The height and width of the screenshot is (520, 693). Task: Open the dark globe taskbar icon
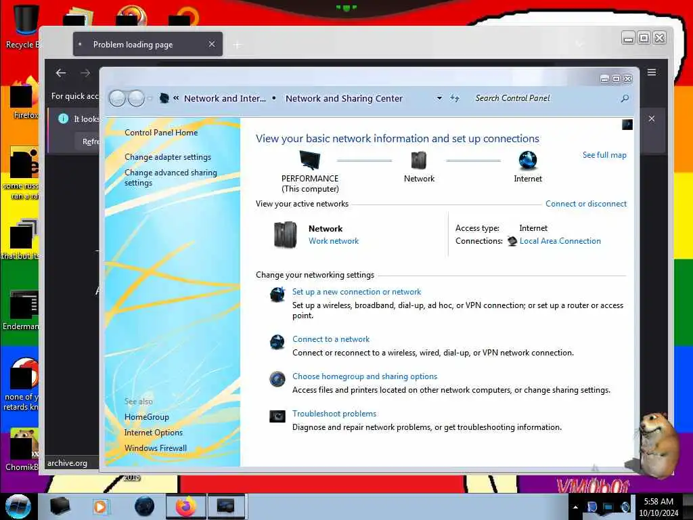(x=144, y=506)
